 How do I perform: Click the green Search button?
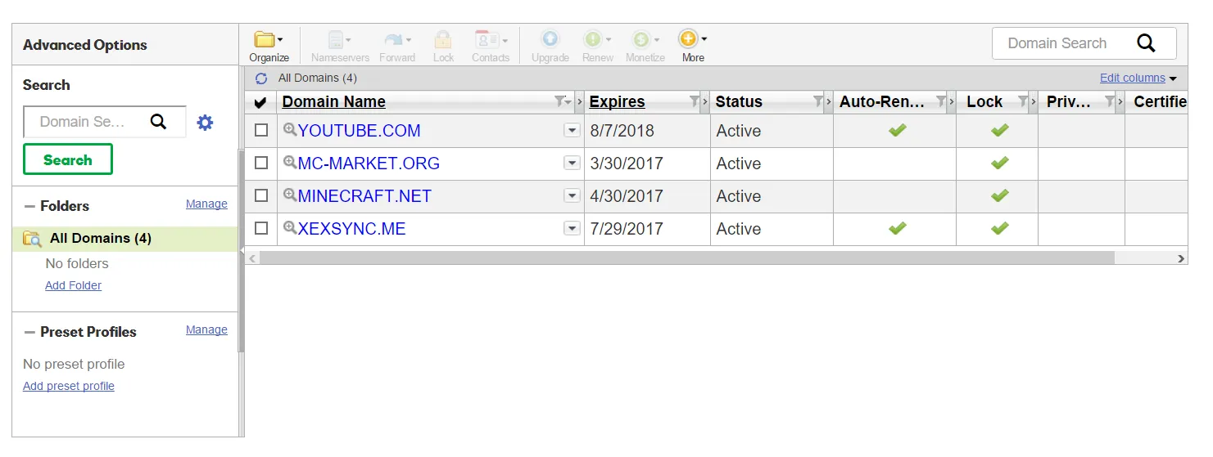point(68,159)
